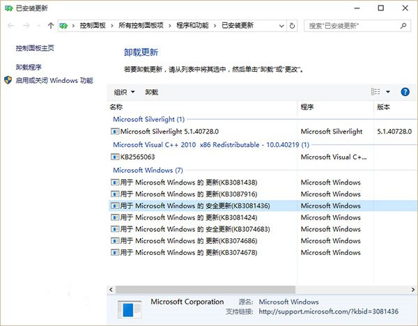Click the title bar window icon
This screenshot has width=418, height=326.
click(9, 8)
